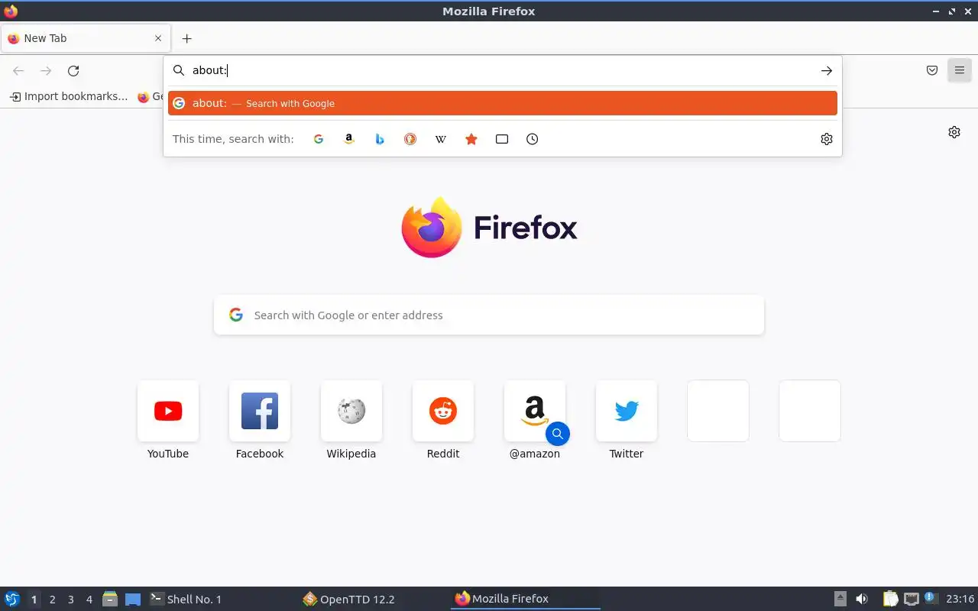Open the volume control in the tray

(862, 599)
